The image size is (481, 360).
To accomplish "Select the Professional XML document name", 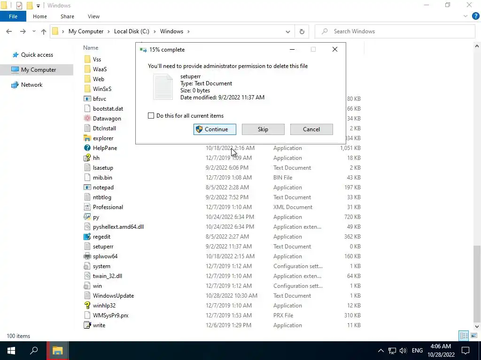I will click(x=108, y=207).
